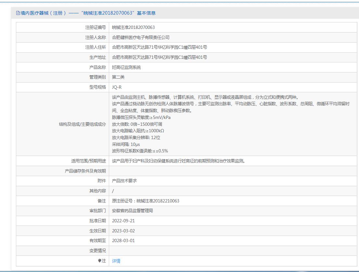Open the 详情 link

click(116, 261)
